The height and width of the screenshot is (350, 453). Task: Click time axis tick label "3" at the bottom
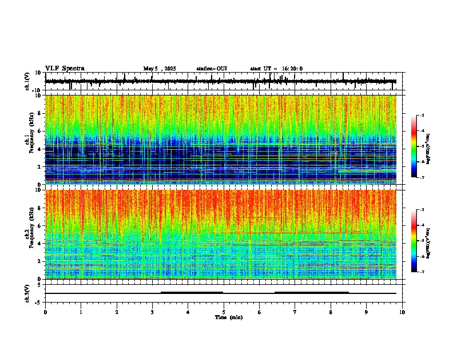[152, 312]
